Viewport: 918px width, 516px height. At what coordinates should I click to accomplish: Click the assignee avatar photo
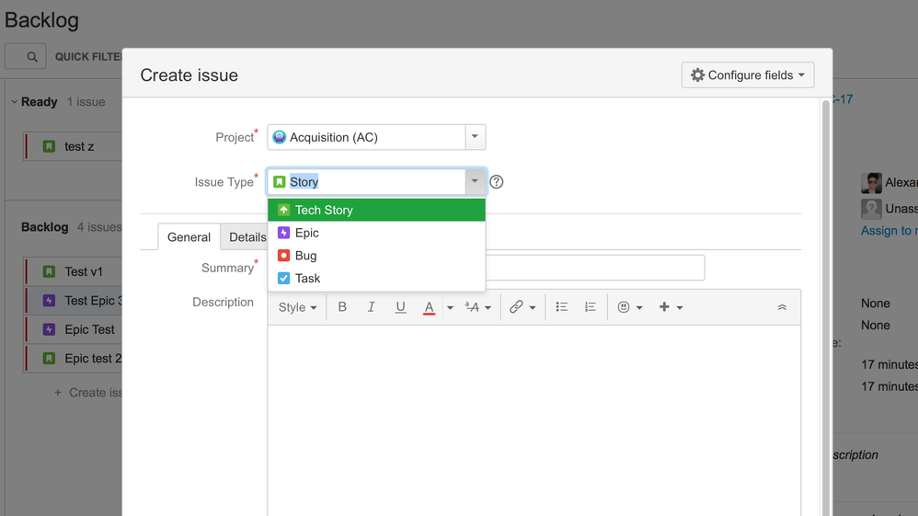871,183
